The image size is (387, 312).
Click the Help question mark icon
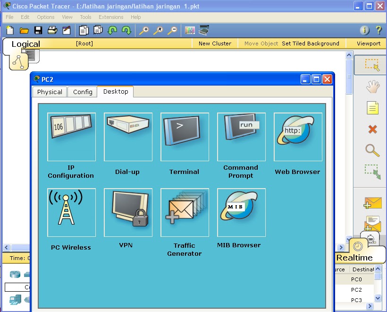(x=379, y=30)
